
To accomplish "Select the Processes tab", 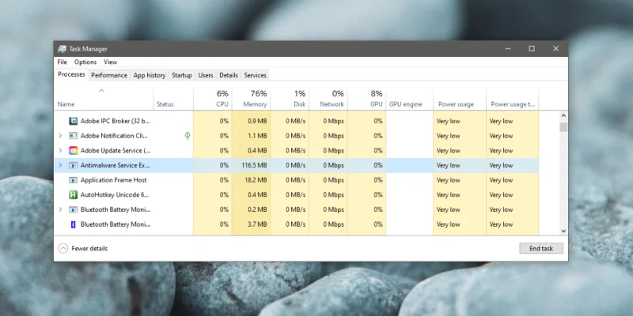I will pyautogui.click(x=71, y=74).
